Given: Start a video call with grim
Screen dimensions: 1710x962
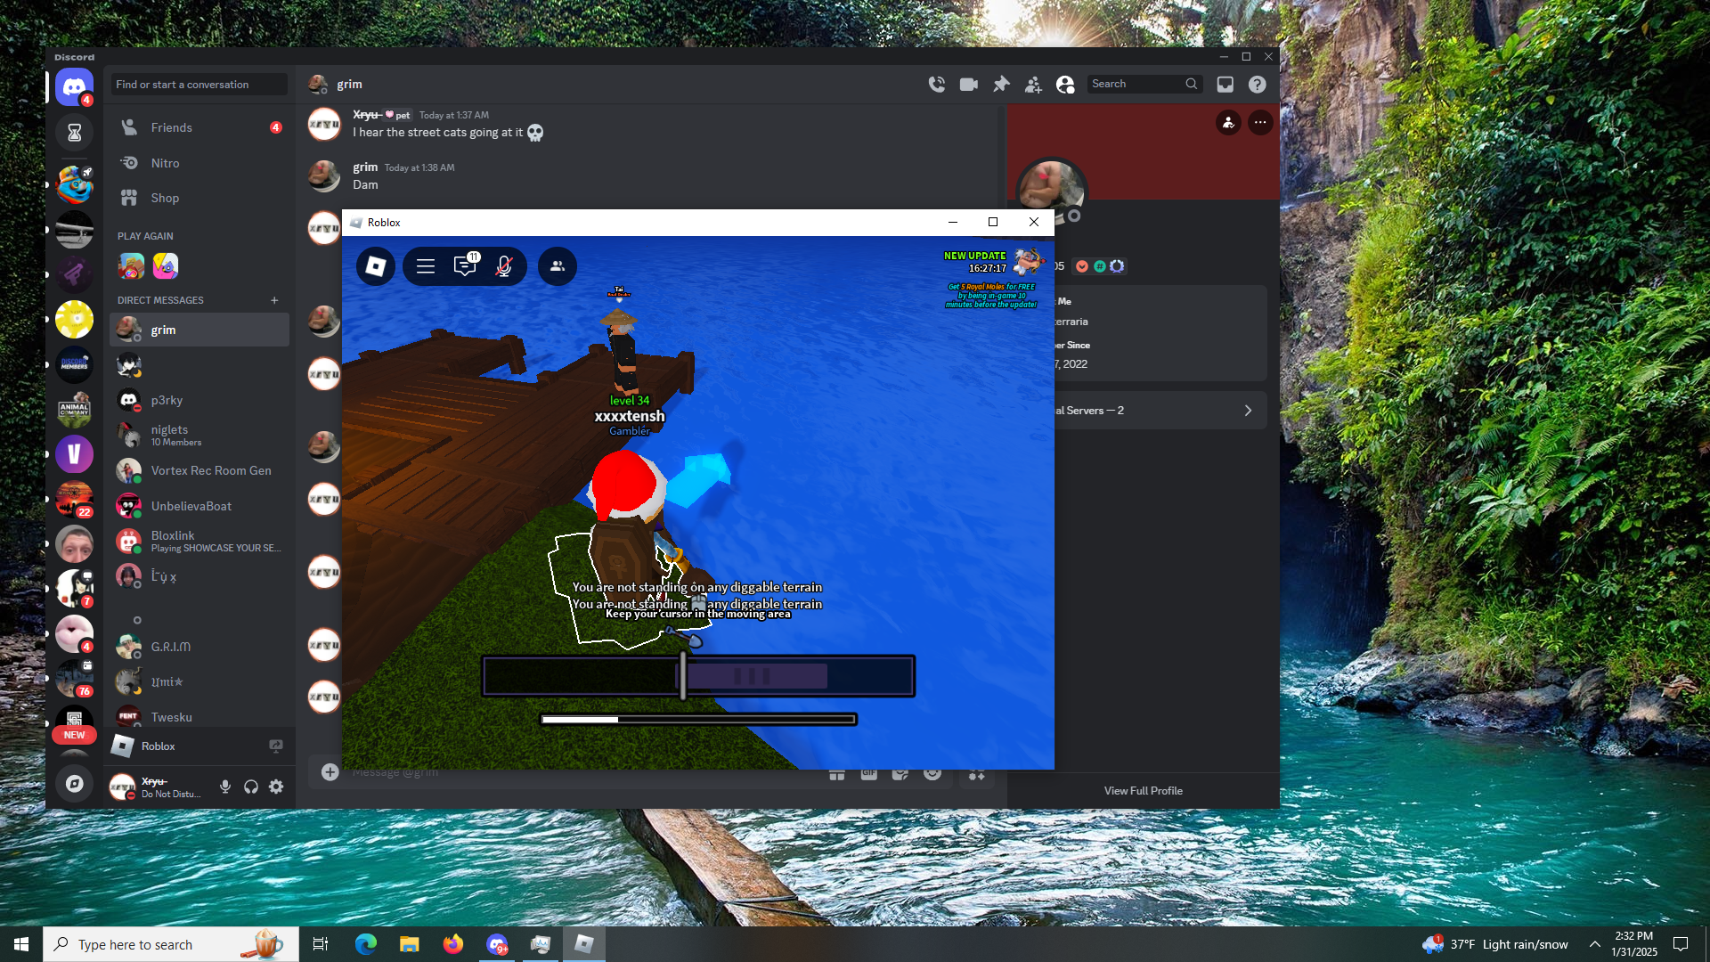Looking at the screenshot, I should (968, 84).
